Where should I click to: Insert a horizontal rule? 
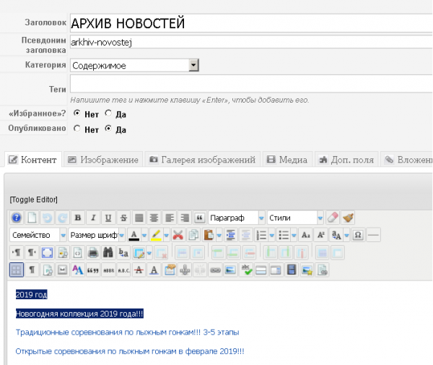[373, 236]
